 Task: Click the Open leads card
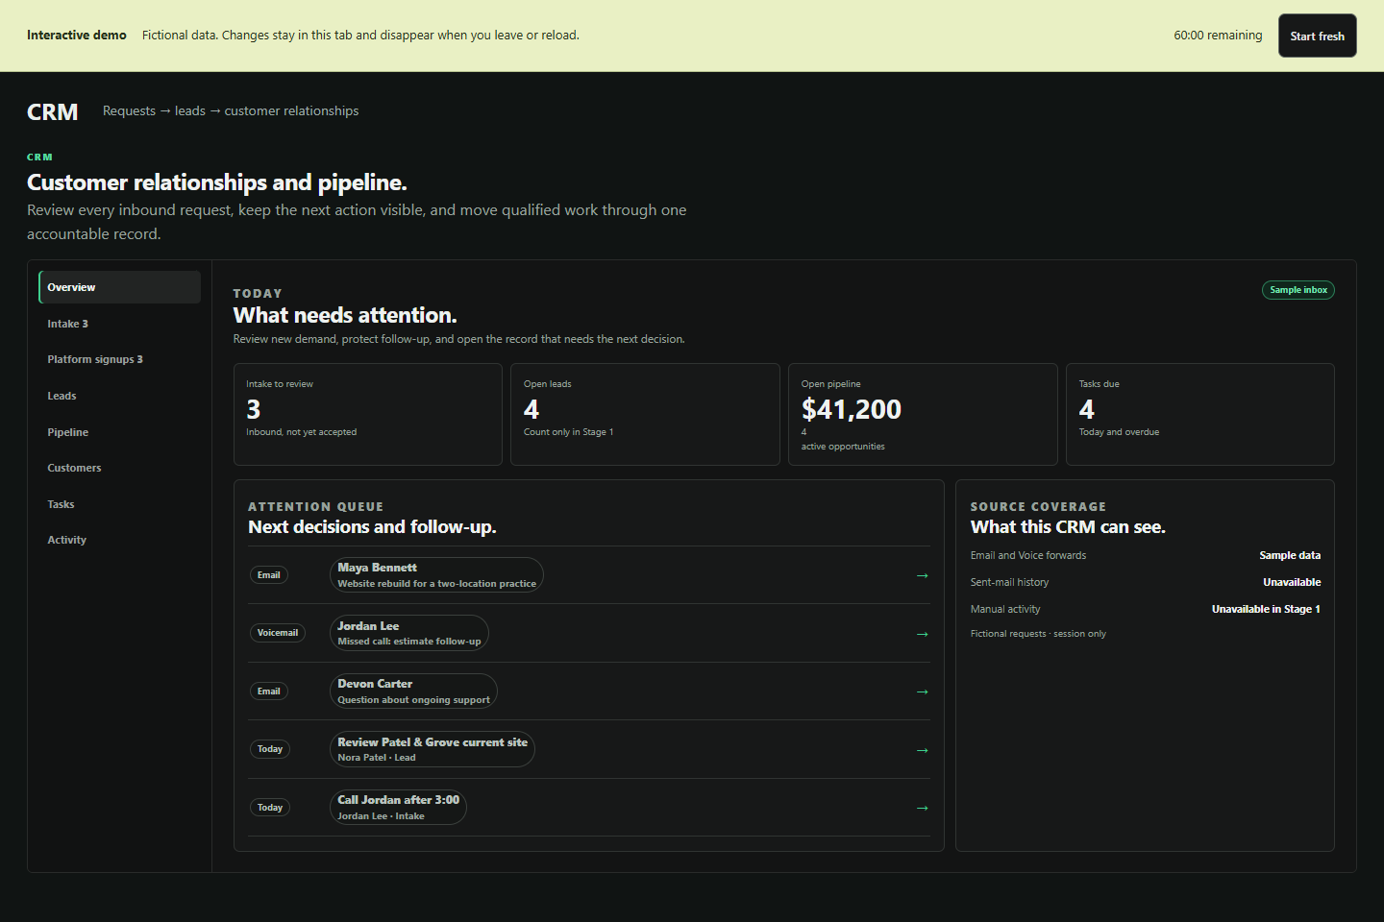pyautogui.click(x=645, y=414)
